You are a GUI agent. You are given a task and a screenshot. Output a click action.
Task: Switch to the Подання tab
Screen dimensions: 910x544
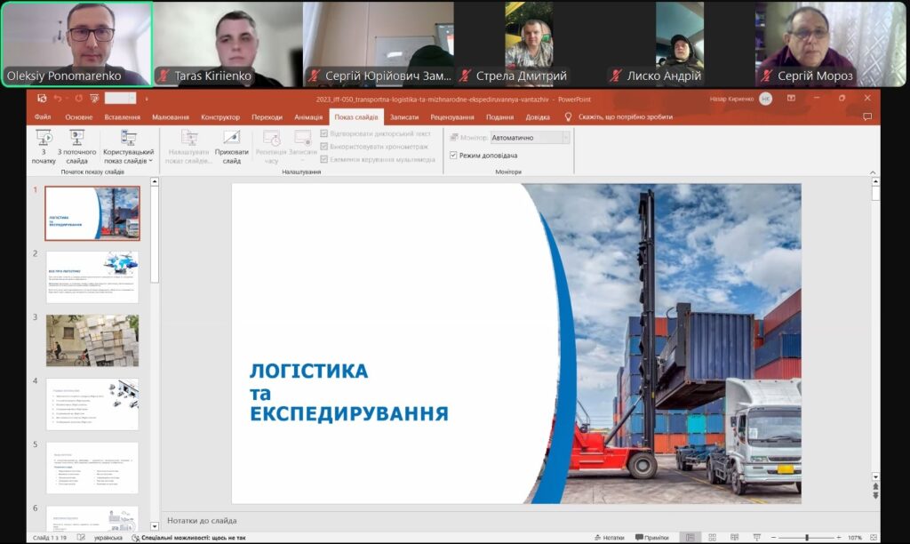pos(499,116)
